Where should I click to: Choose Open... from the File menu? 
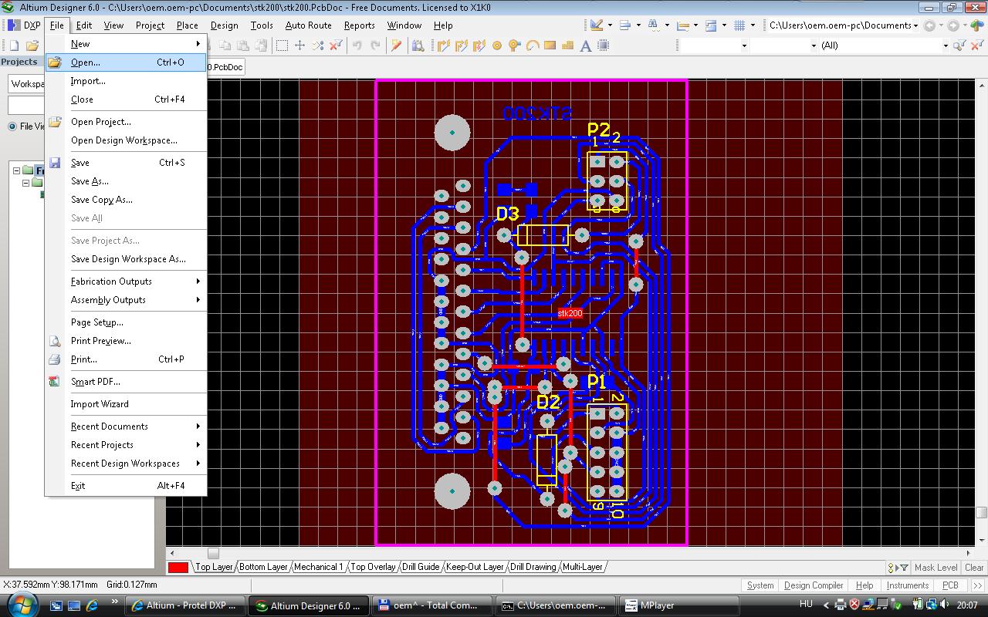pyautogui.click(x=126, y=62)
